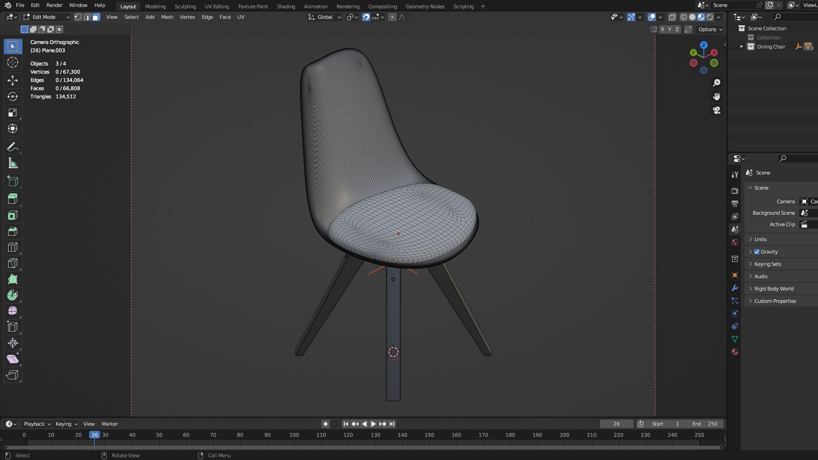The height and width of the screenshot is (460, 818).
Task: Open the Modifier properties wrench tab
Action: click(734, 288)
